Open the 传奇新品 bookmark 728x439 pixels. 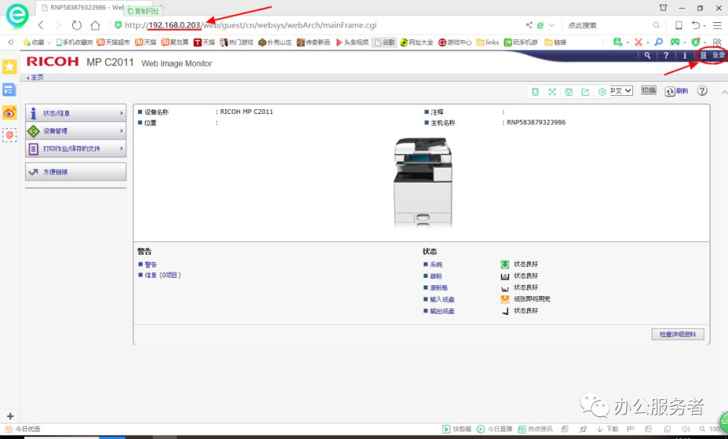coord(313,42)
